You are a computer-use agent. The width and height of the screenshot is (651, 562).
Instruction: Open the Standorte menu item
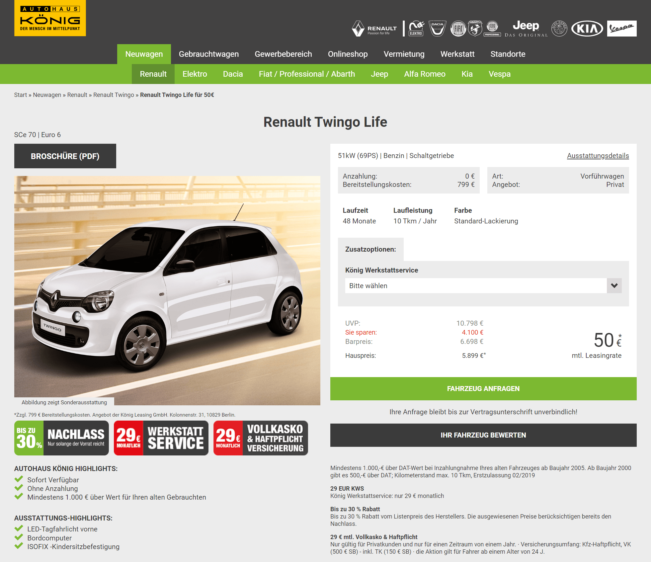coord(508,54)
